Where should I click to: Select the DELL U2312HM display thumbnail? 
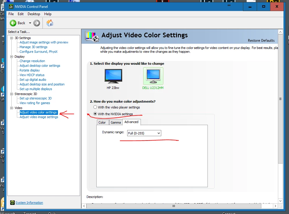(x=153, y=76)
